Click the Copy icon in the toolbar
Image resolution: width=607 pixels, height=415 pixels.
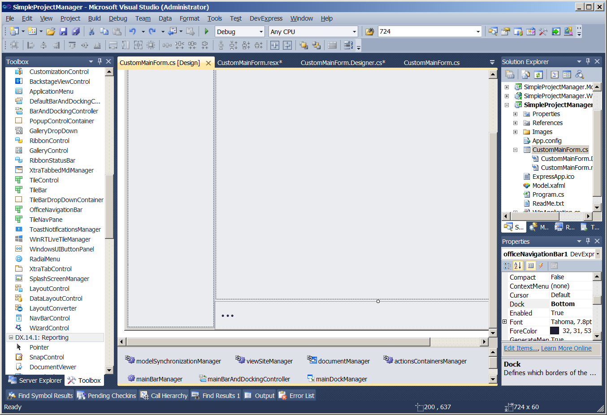(x=104, y=31)
